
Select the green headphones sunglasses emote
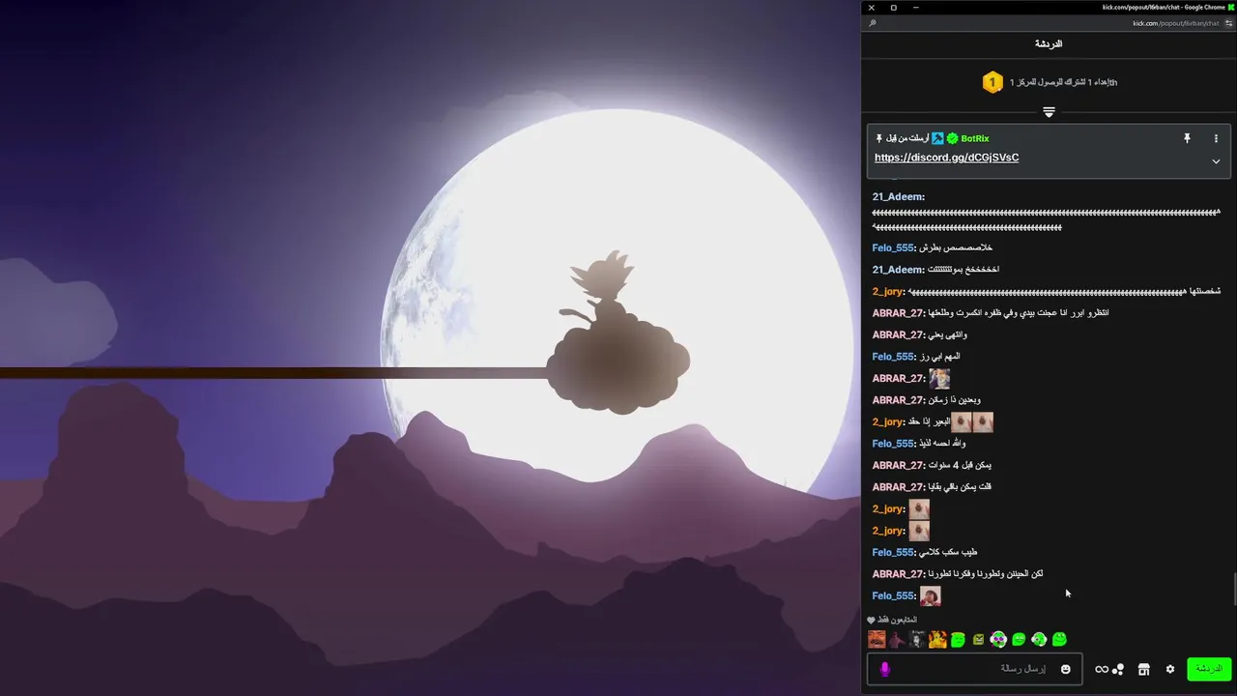pos(998,639)
